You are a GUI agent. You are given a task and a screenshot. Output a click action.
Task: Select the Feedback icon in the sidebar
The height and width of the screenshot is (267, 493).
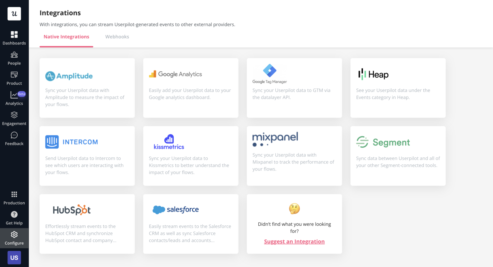point(14,138)
